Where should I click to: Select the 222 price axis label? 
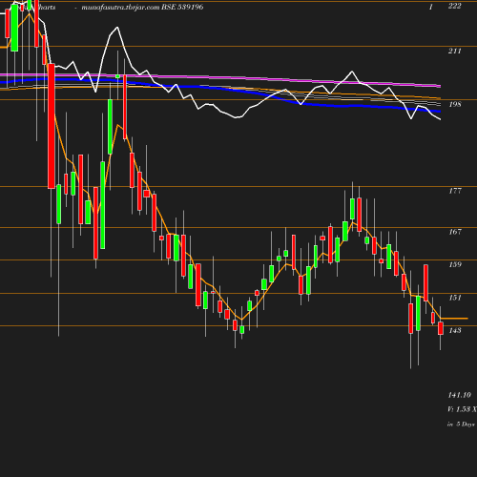point(454,6)
